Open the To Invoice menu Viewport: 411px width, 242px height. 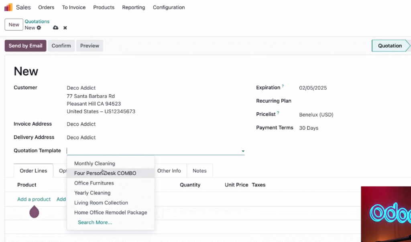(x=74, y=7)
